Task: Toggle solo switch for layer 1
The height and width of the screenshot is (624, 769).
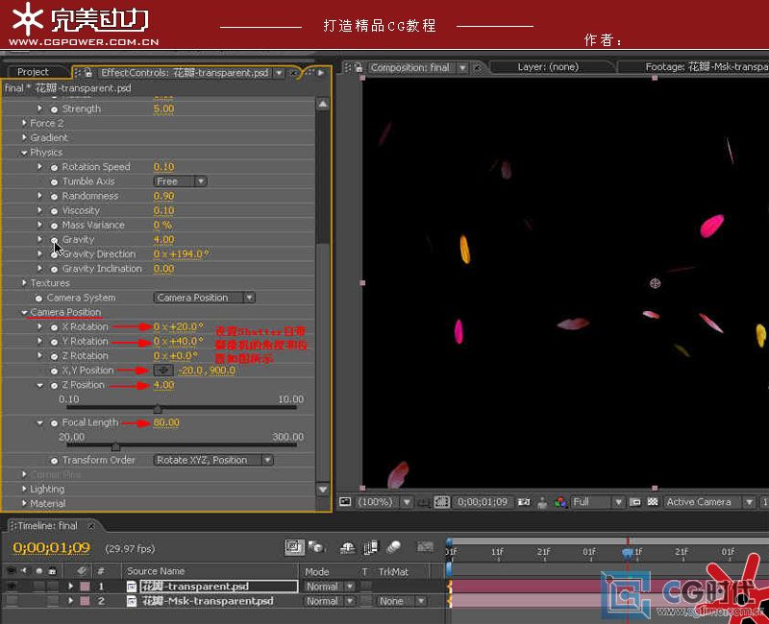Action: click(x=38, y=587)
